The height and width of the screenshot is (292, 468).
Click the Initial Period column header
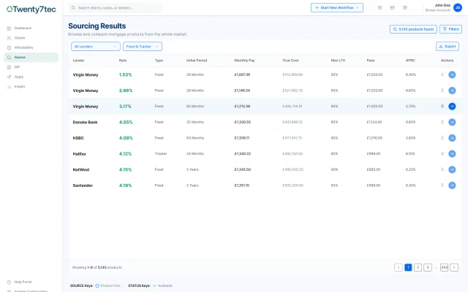pos(197,61)
